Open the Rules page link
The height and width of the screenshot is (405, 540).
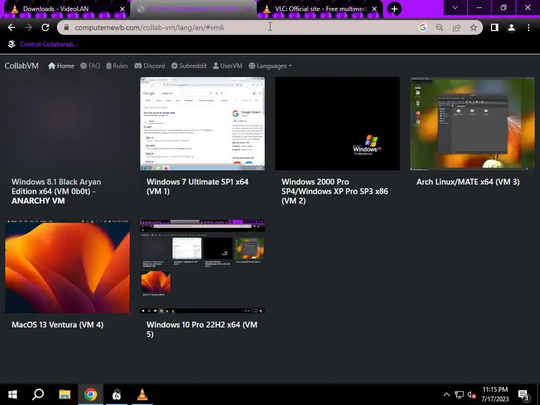click(x=117, y=66)
